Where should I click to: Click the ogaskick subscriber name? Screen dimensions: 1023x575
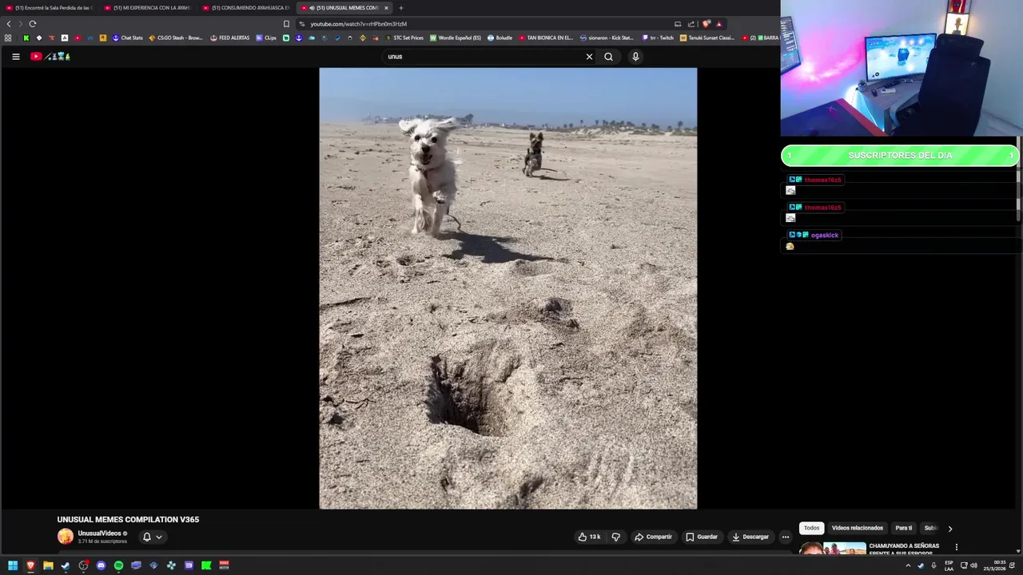pos(824,235)
